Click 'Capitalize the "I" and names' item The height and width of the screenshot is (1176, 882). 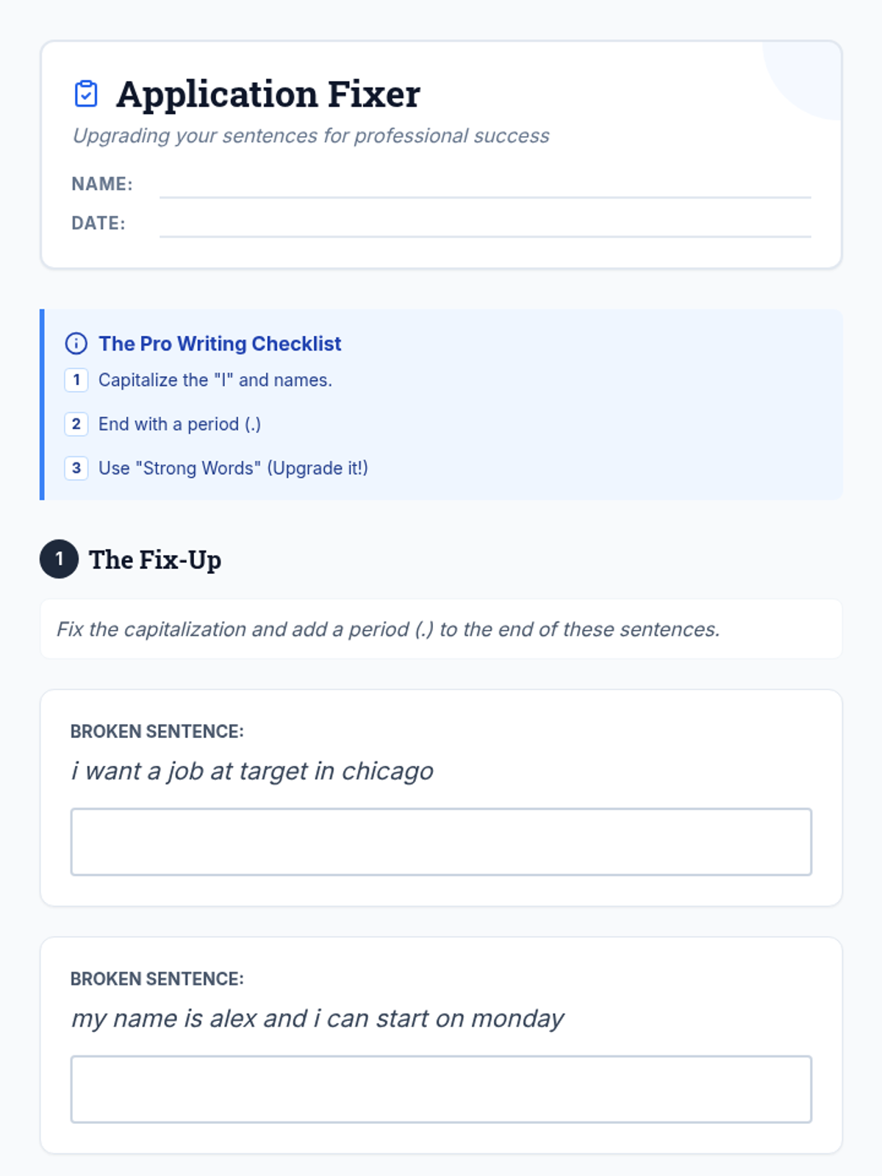pos(215,380)
